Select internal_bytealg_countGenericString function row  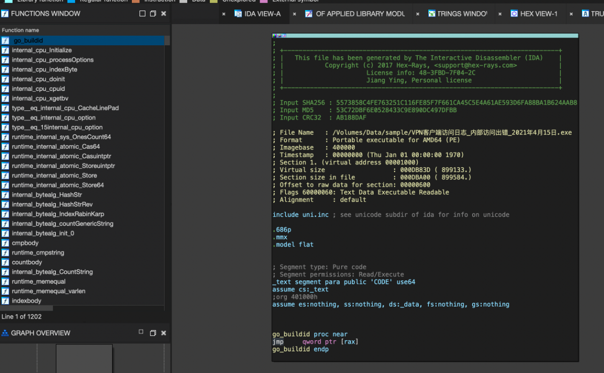click(x=82, y=223)
